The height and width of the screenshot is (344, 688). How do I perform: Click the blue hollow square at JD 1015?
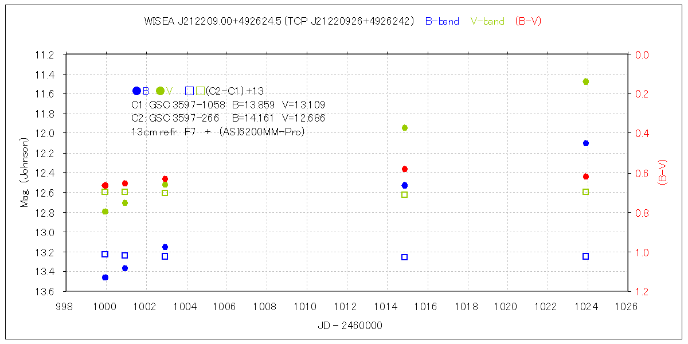[x=405, y=257]
